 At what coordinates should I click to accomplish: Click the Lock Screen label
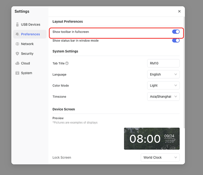(62, 157)
